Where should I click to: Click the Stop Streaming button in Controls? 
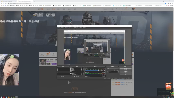[x=126, y=68]
